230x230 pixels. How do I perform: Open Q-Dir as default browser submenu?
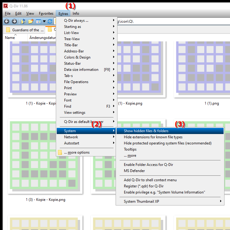tap(86, 122)
